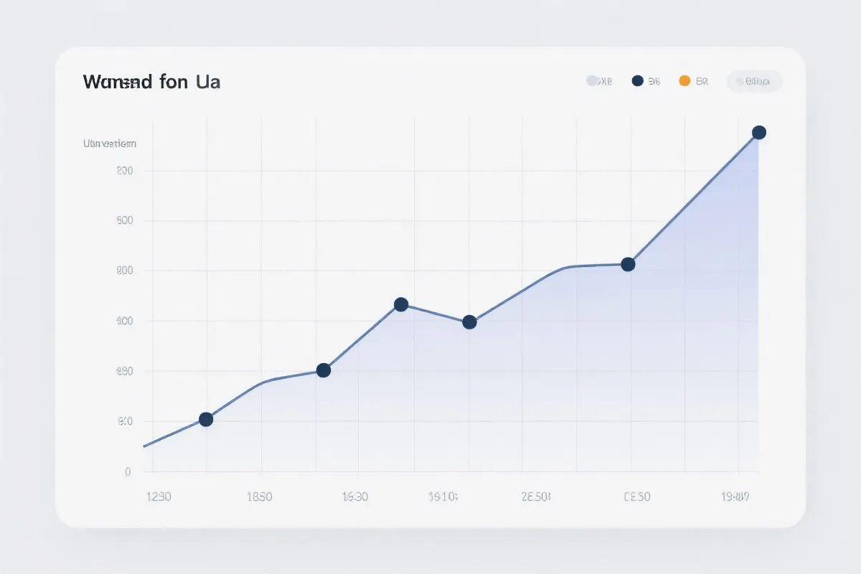Click the chart title "Wamend fon Ua"
861x574 pixels.
[151, 82]
